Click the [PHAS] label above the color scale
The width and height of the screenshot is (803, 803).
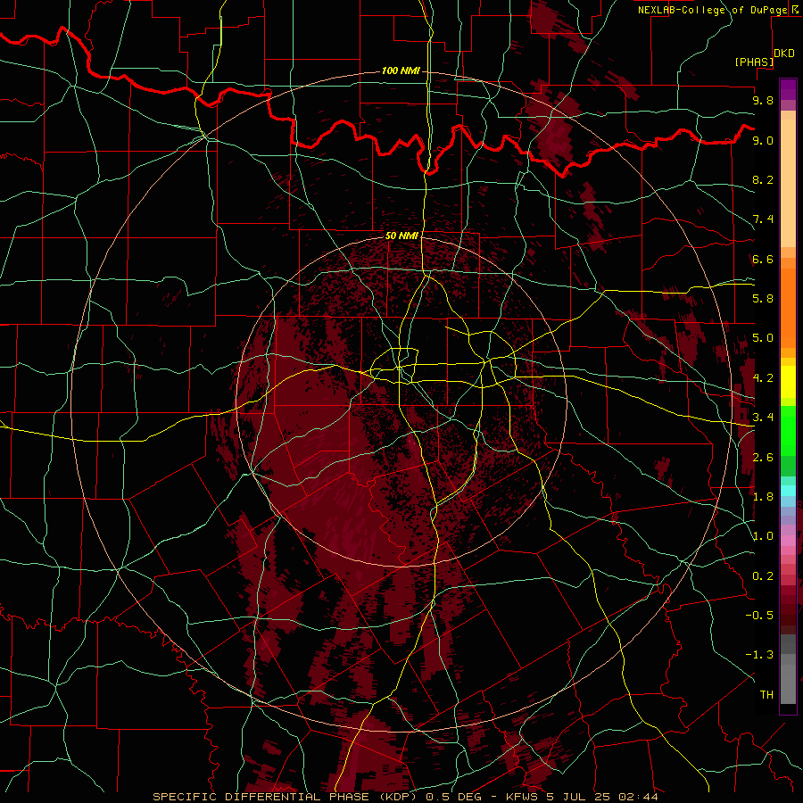click(754, 62)
